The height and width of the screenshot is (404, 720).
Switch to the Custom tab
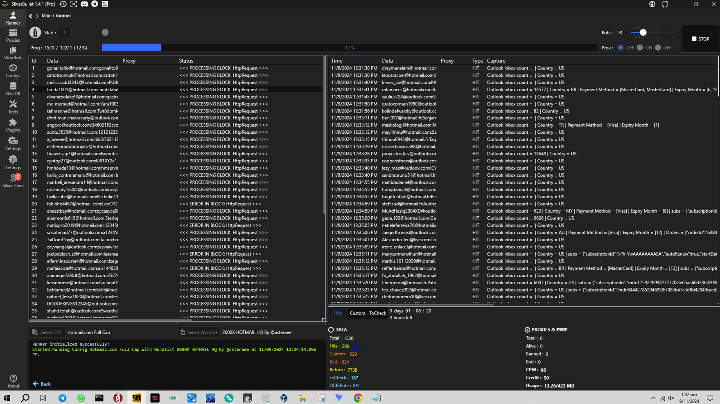coord(357,313)
